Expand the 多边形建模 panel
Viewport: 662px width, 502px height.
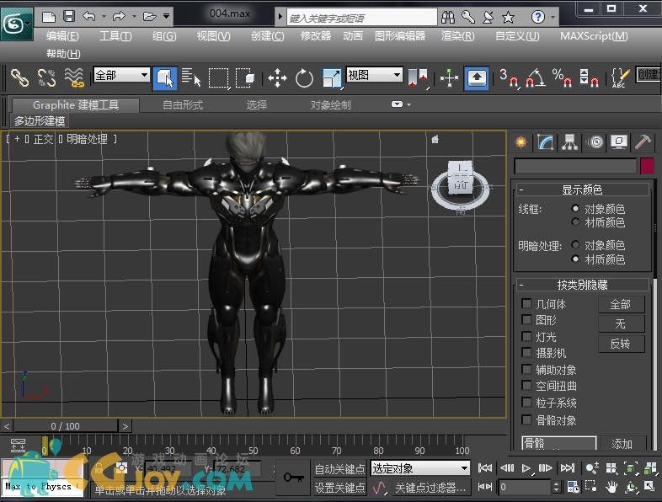(40, 121)
